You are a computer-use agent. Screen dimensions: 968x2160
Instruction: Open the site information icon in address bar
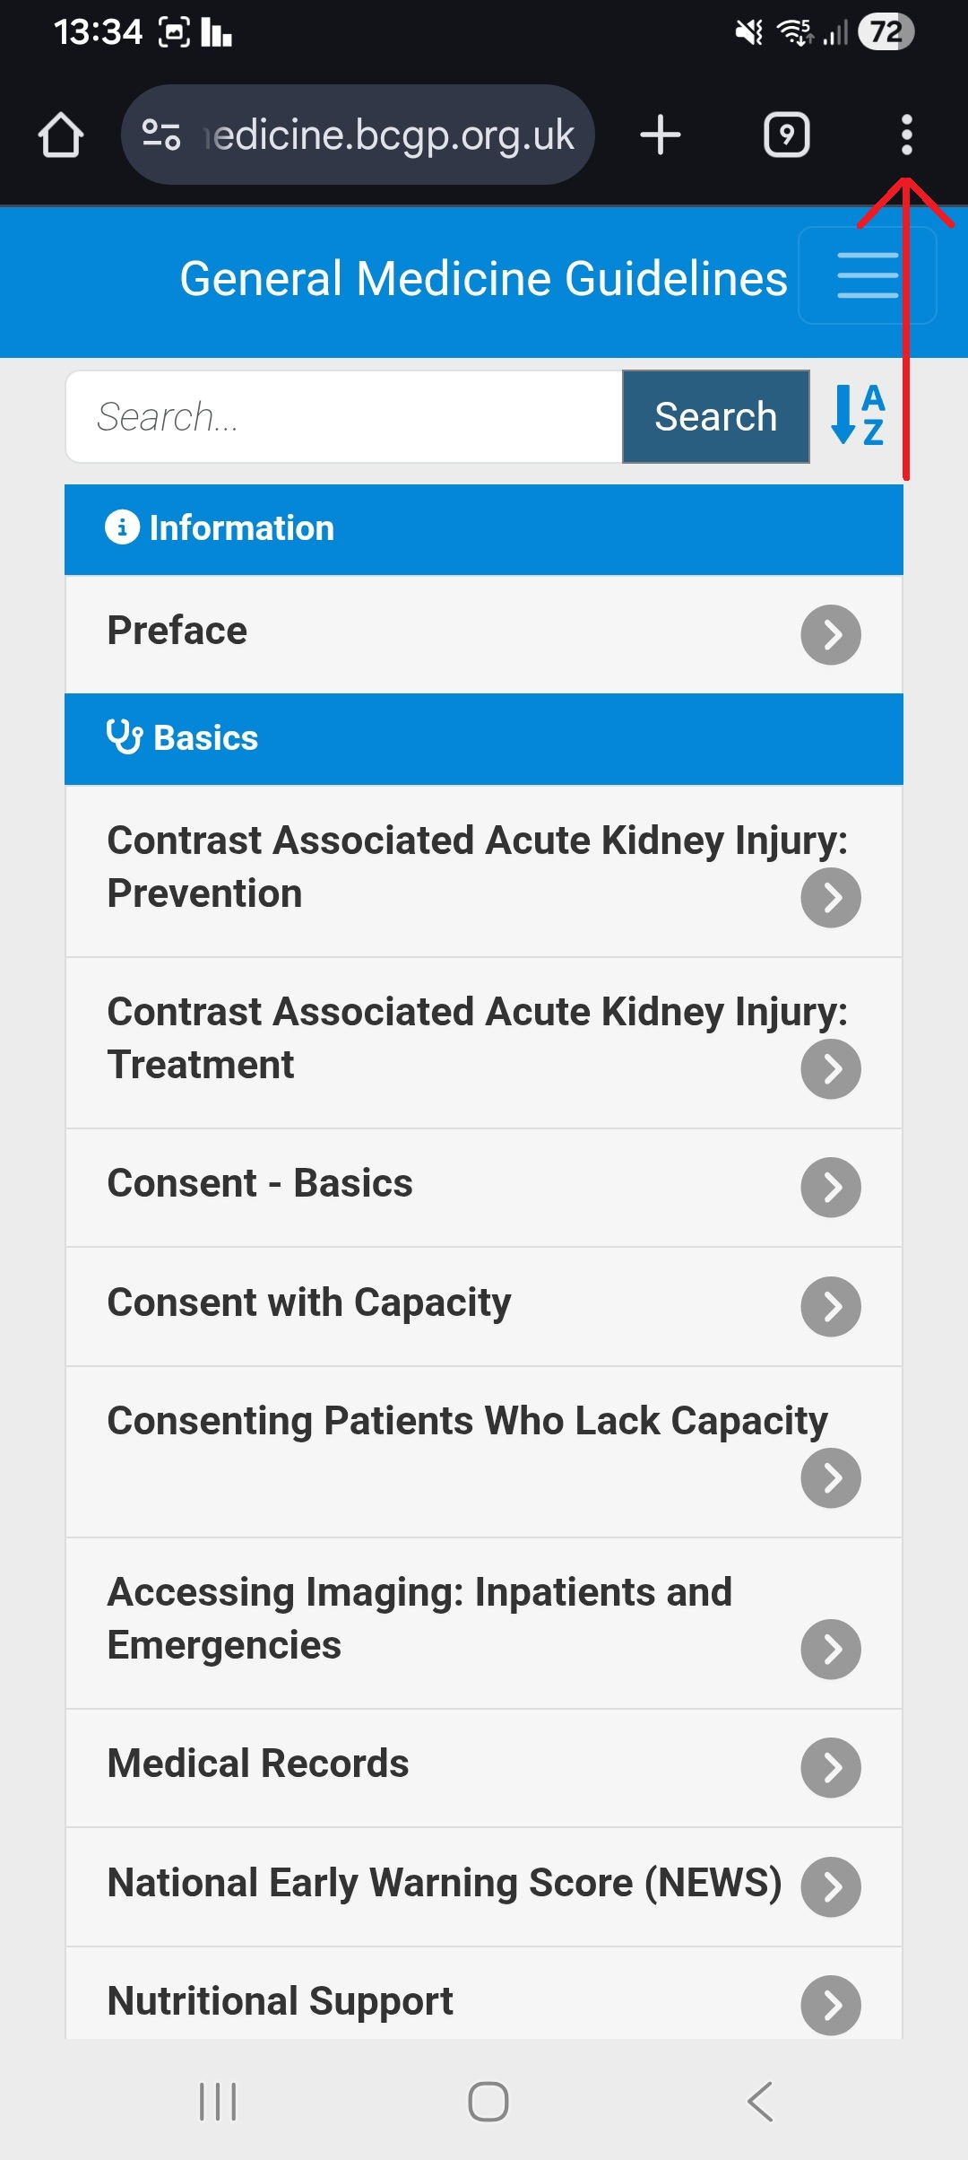(x=161, y=135)
